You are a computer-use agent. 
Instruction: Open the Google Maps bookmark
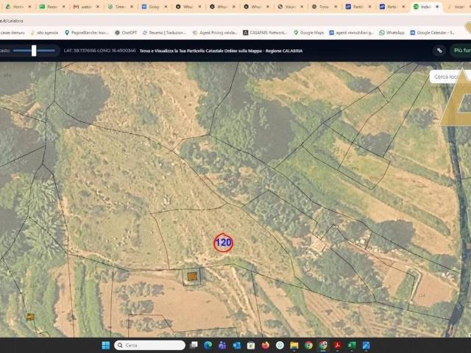click(x=308, y=32)
